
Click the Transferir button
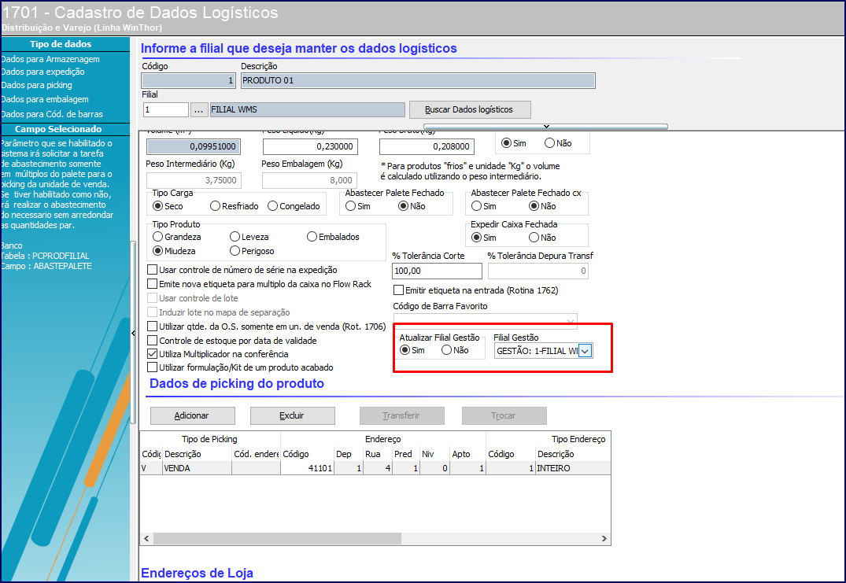(402, 416)
